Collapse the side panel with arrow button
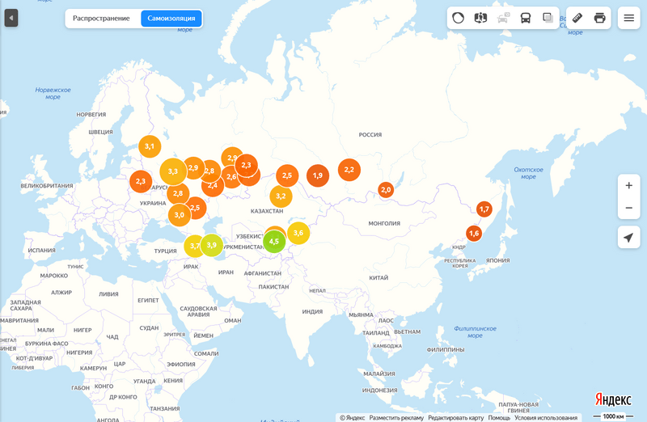The height and width of the screenshot is (422, 647). click(x=11, y=18)
